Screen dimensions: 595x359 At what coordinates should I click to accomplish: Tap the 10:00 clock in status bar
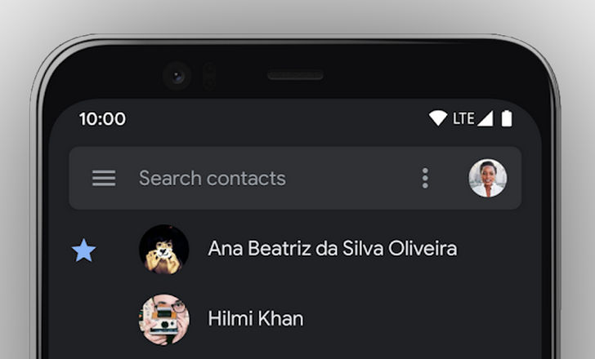102,119
